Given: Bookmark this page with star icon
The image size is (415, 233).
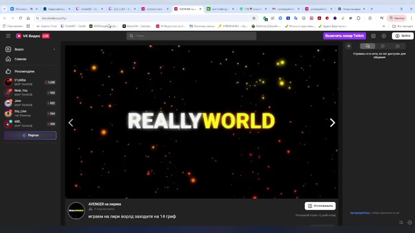Looking at the screenshot, I should pos(254,18).
